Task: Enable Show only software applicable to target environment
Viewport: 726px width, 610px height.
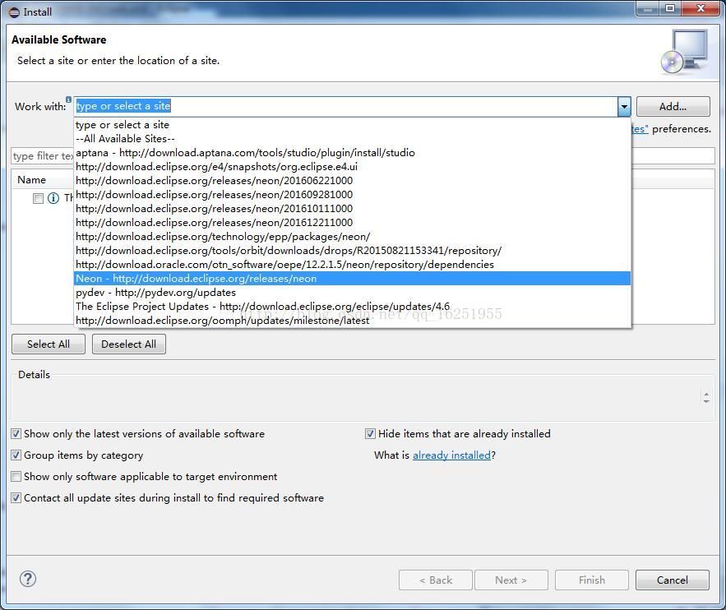Action: point(16,476)
